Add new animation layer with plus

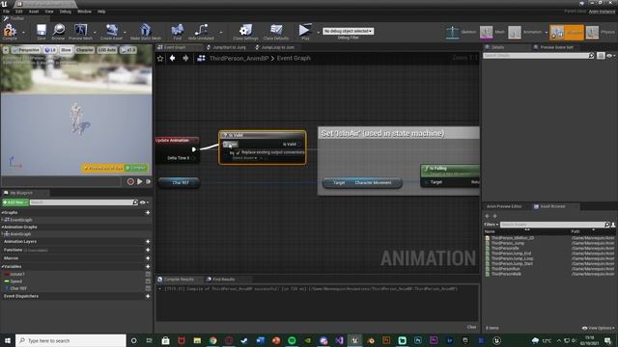click(x=148, y=242)
